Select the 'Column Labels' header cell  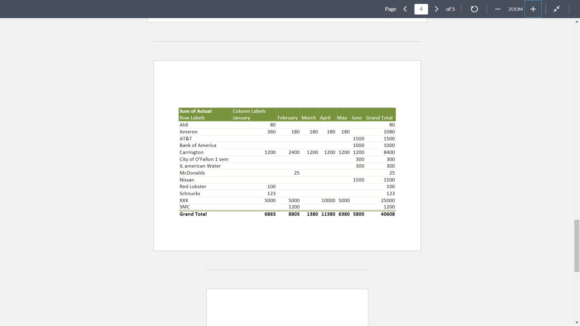tap(249, 111)
